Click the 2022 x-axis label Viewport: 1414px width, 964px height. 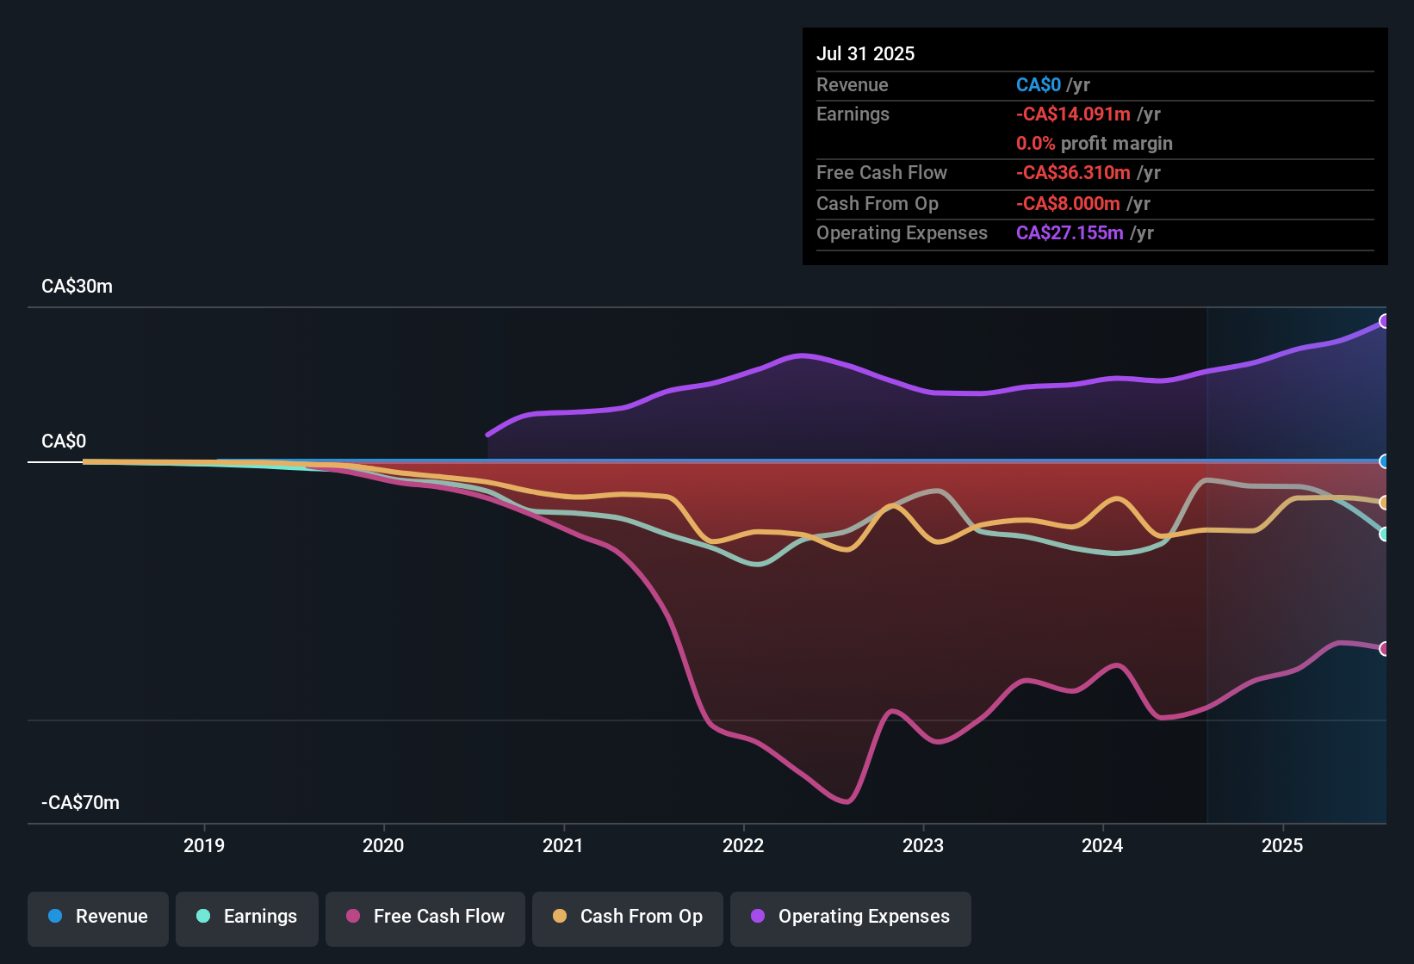[x=743, y=845]
